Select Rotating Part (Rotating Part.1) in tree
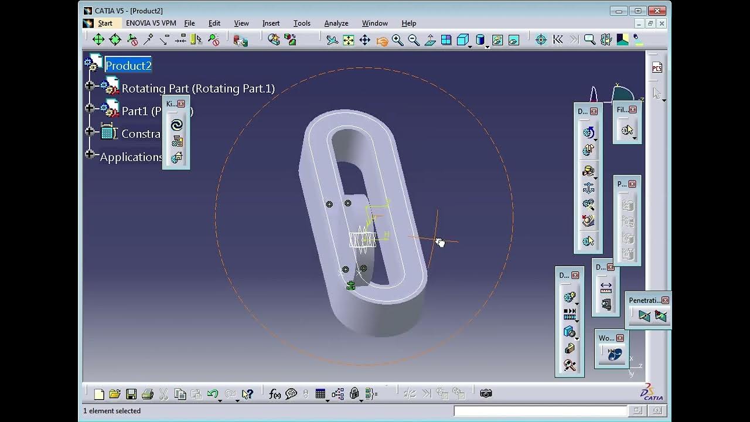The height and width of the screenshot is (422, 750). (198, 89)
